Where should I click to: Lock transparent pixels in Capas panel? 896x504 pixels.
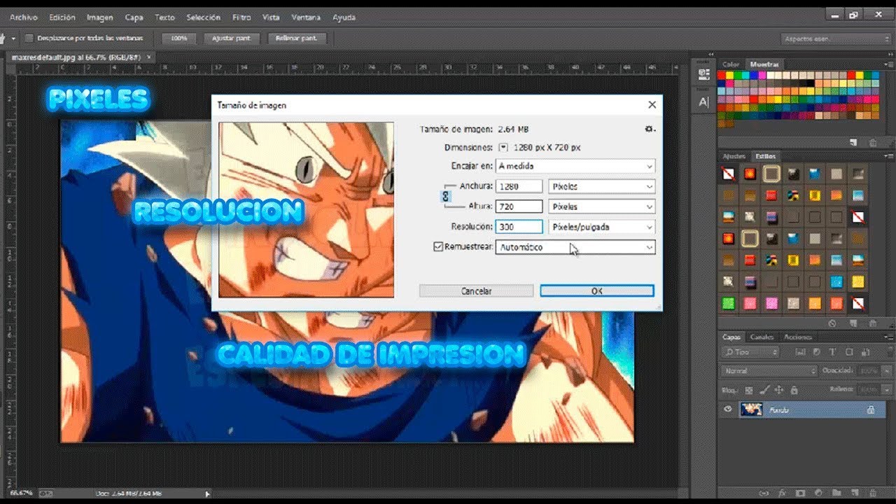click(749, 389)
